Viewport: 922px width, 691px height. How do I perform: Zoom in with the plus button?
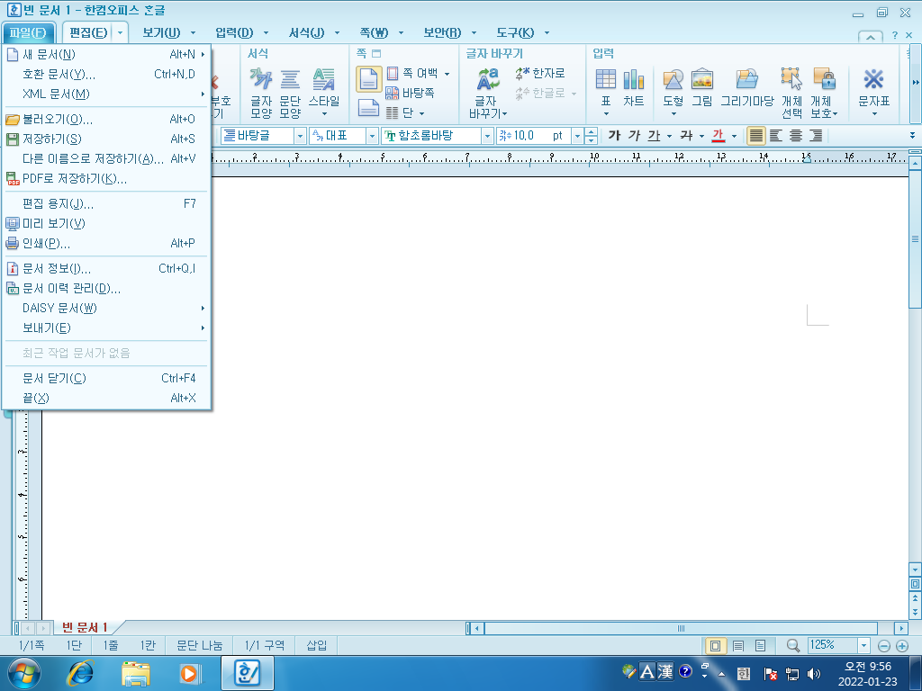(902, 646)
